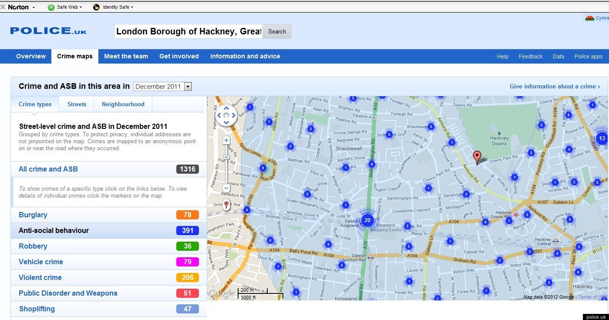Click the Search button
The width and height of the screenshot is (609, 320).
(277, 31)
